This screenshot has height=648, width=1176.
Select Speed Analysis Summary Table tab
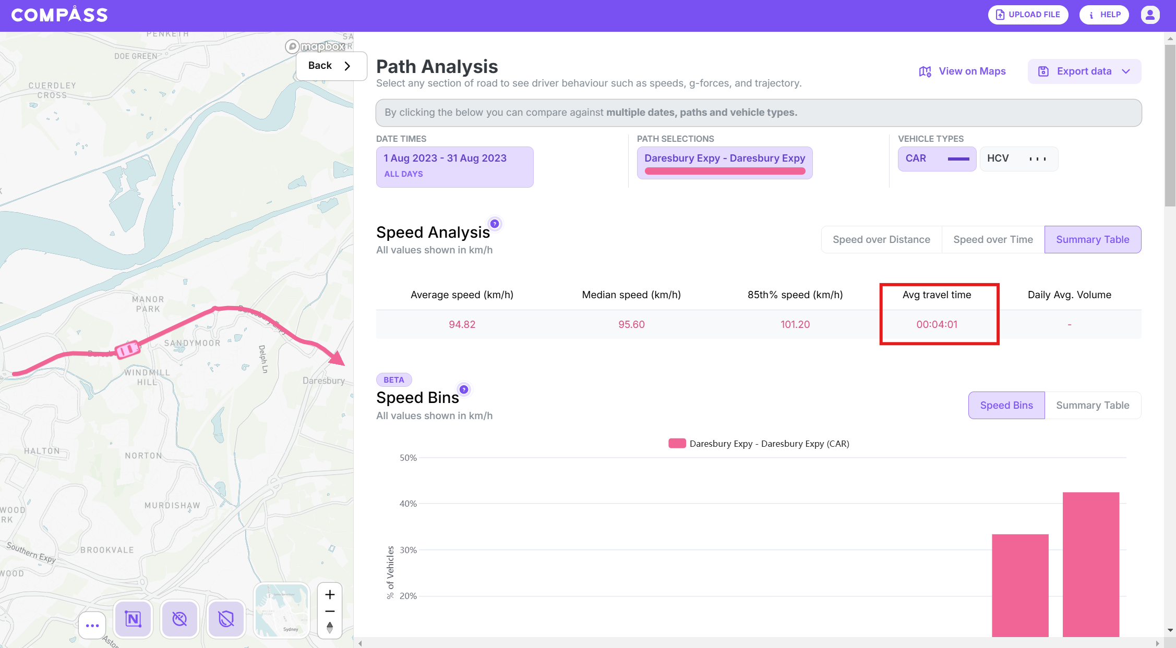(1093, 239)
